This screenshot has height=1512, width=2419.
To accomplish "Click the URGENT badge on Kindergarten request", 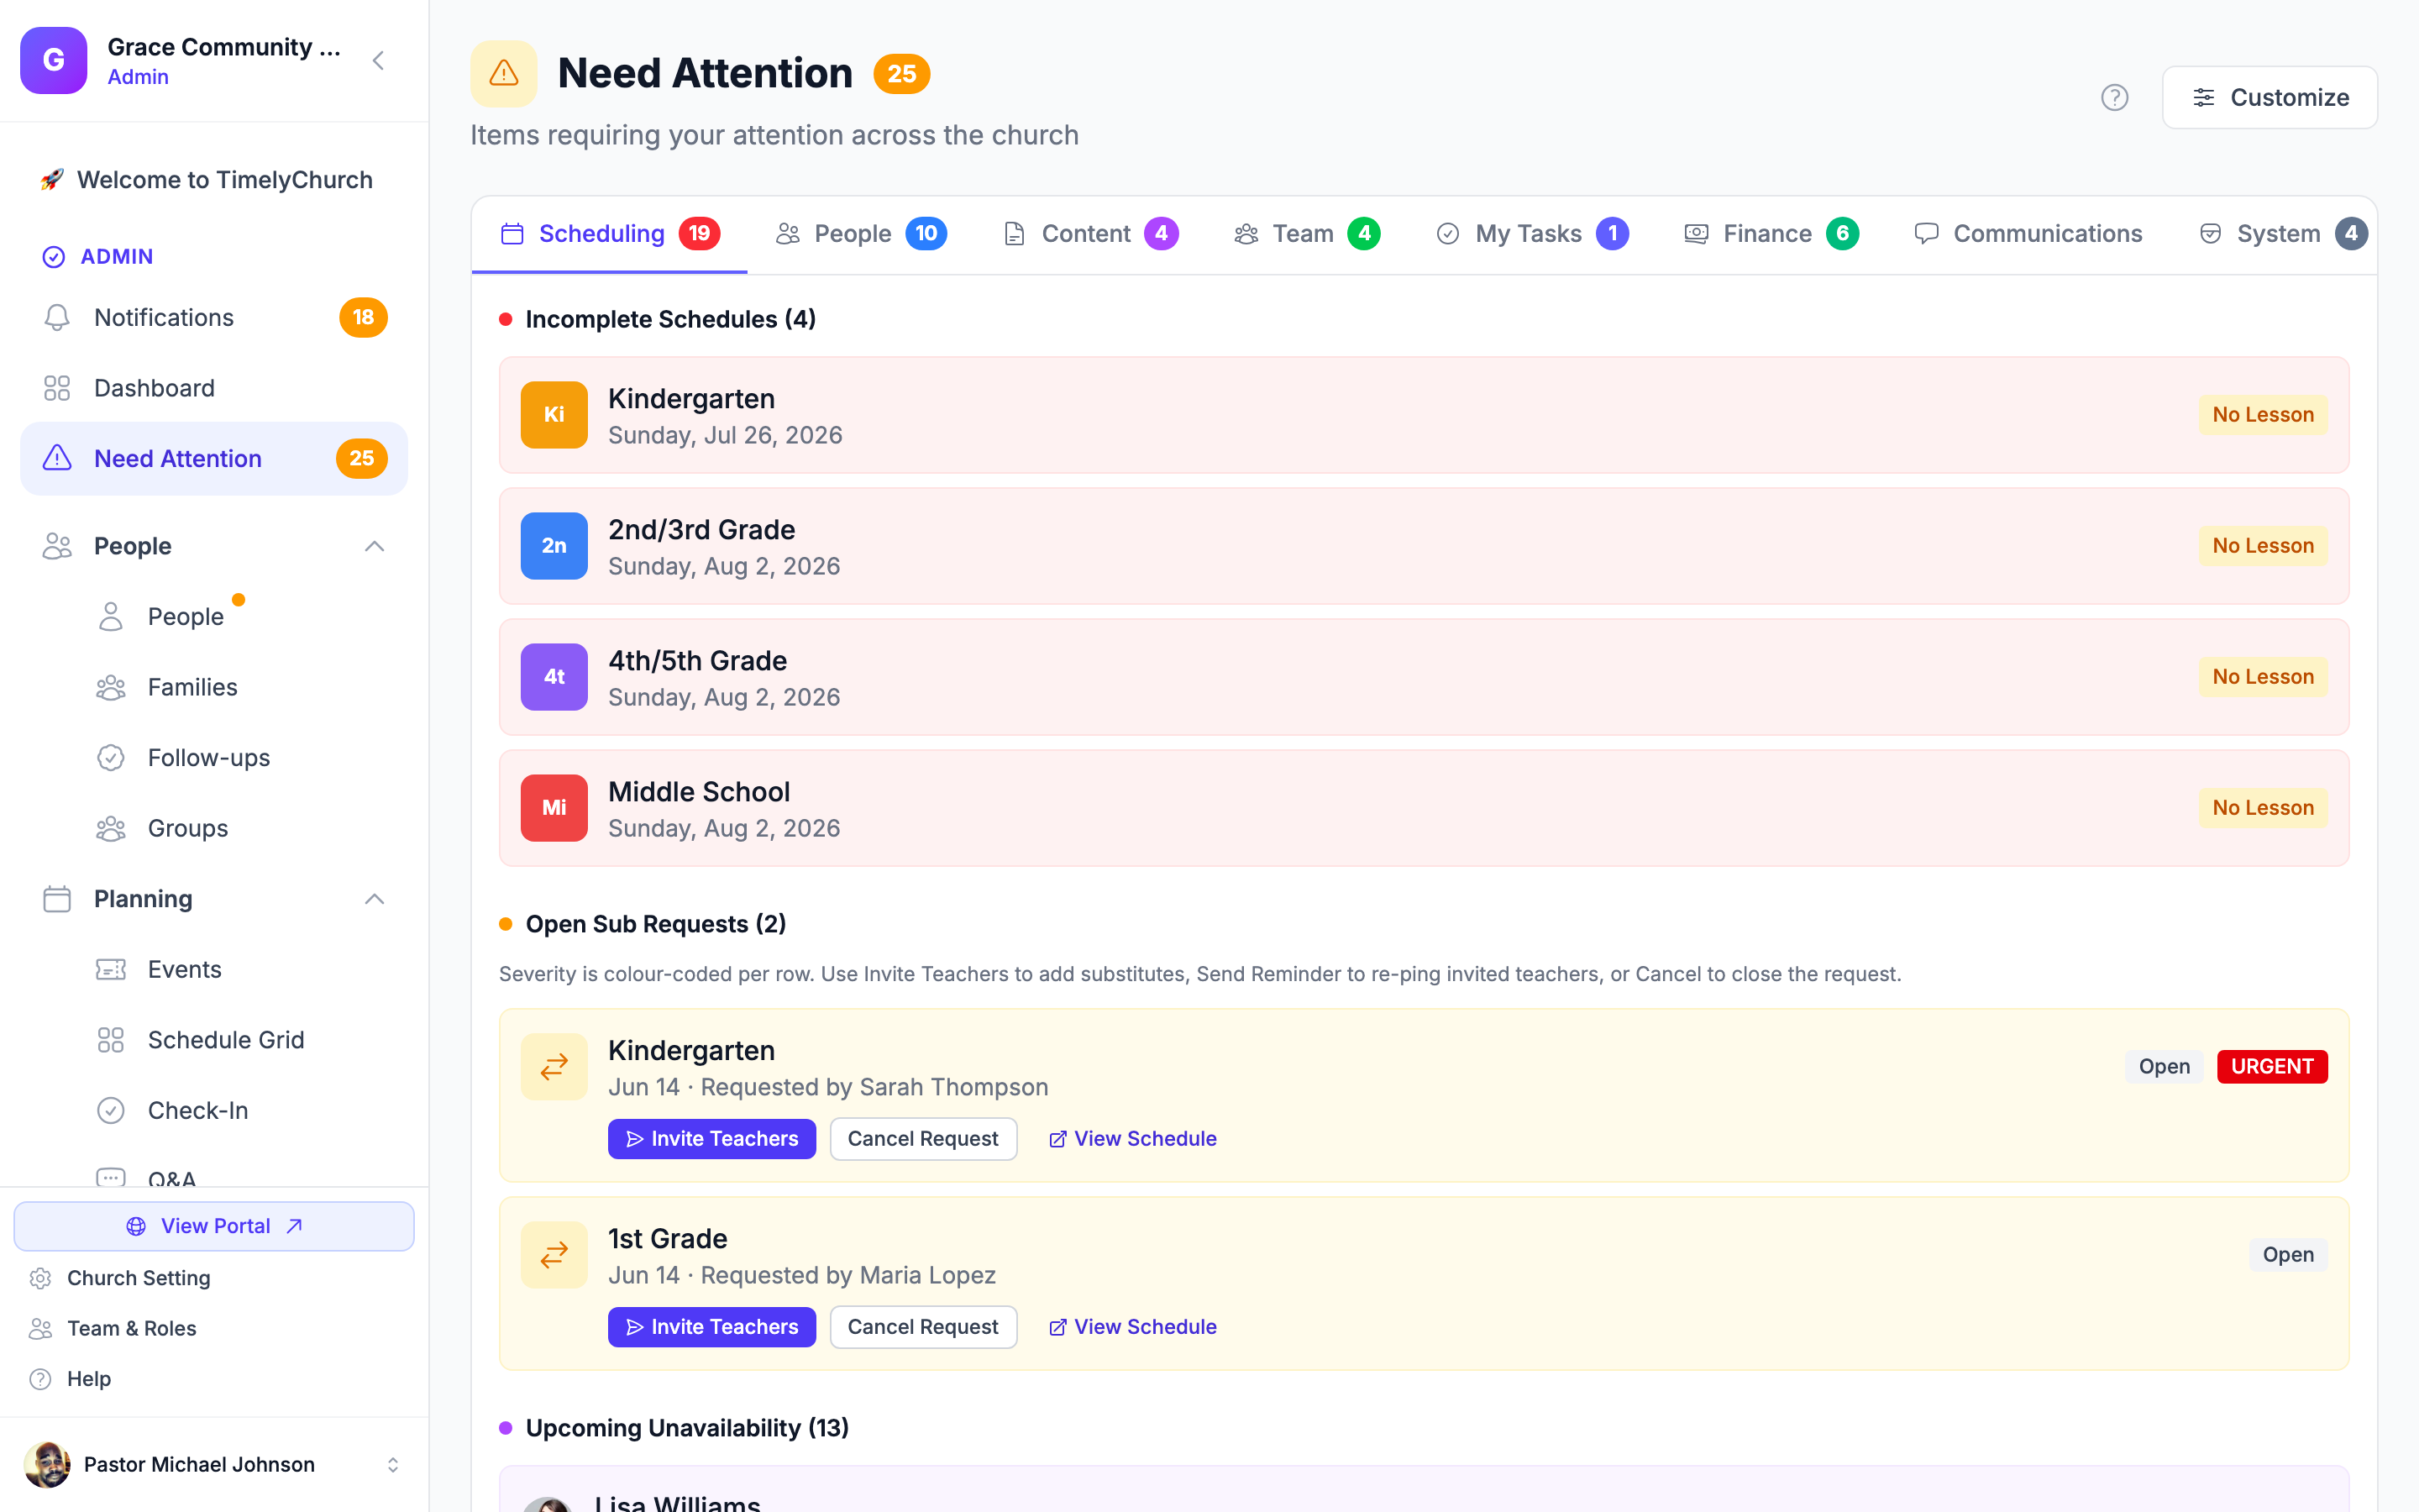I will point(2271,1066).
